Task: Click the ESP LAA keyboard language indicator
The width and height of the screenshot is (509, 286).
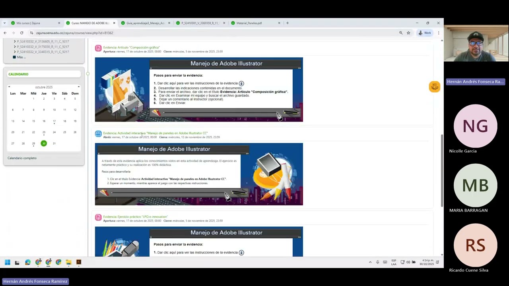Action: (394, 262)
